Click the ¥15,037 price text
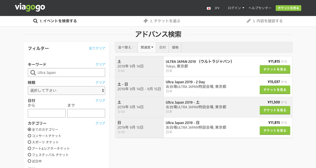This screenshot has width=316, height=168. pyautogui.click(x=274, y=82)
